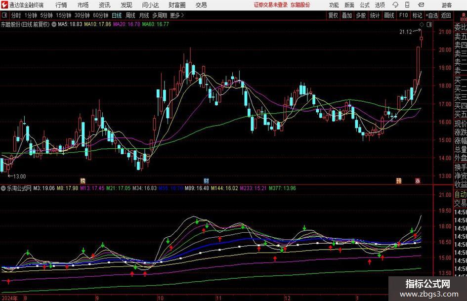The image size is (467, 301).
Task: Add stock via the +自选 button
Action: point(432,15)
